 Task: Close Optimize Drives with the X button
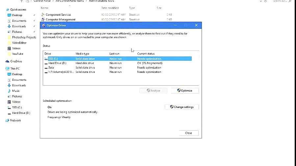196,25
